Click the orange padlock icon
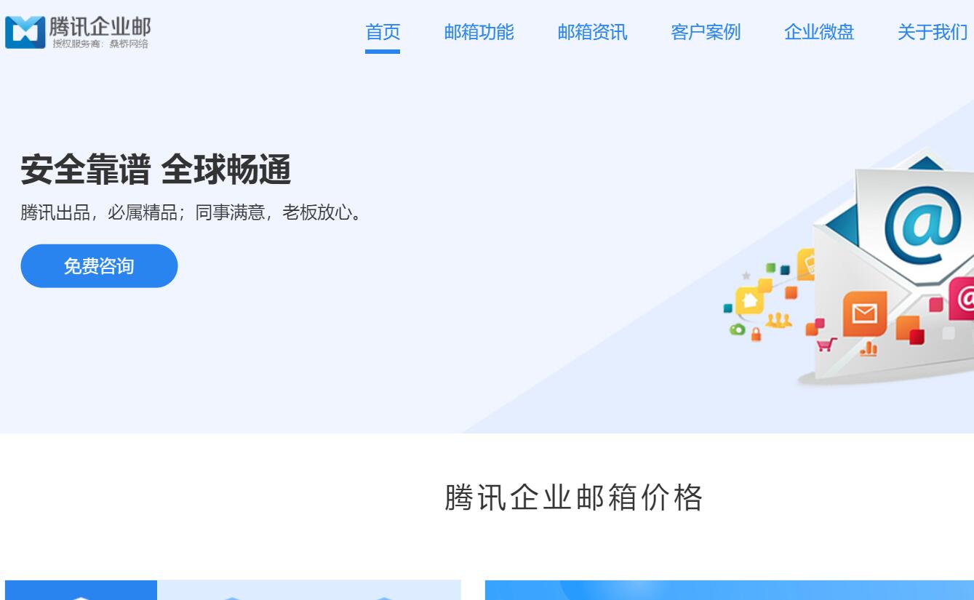 (756, 335)
